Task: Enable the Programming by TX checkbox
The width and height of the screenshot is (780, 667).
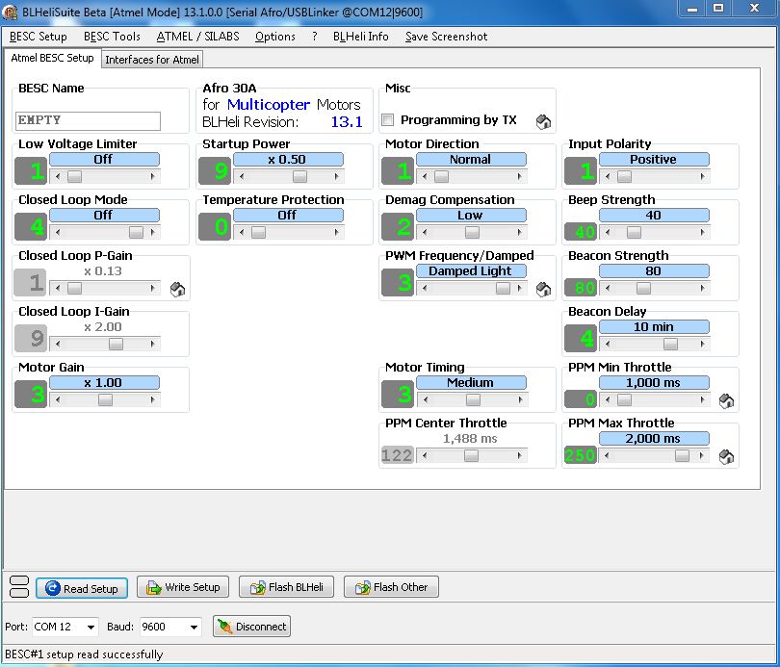Action: click(387, 119)
